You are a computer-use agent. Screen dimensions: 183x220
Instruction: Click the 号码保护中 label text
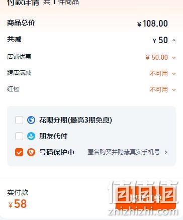pyautogui.click(x=57, y=152)
